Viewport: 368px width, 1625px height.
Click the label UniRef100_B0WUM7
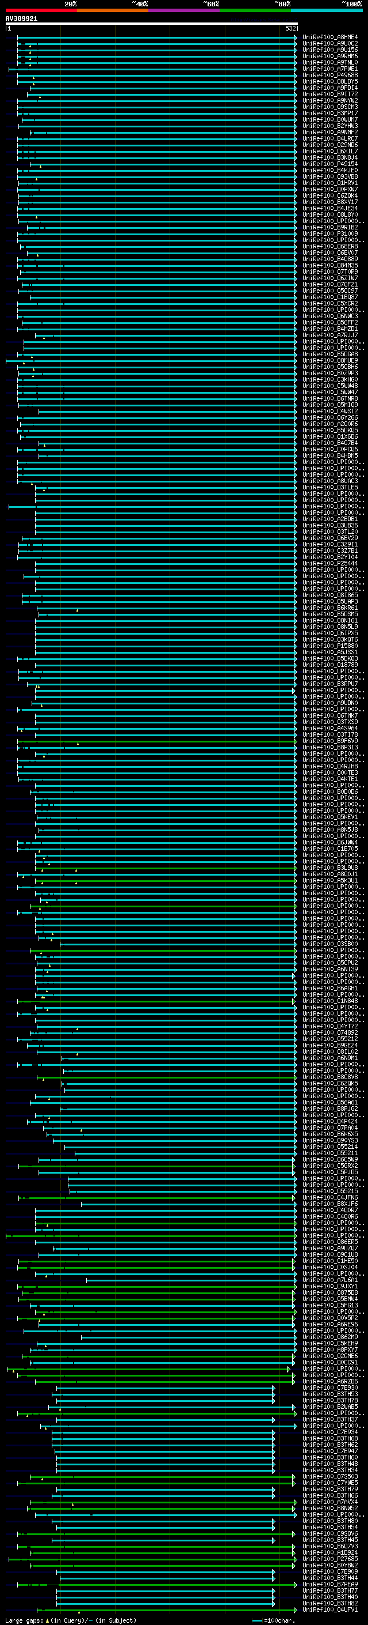click(x=329, y=119)
